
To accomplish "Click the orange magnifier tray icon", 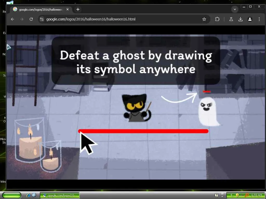I will click(247, 195).
